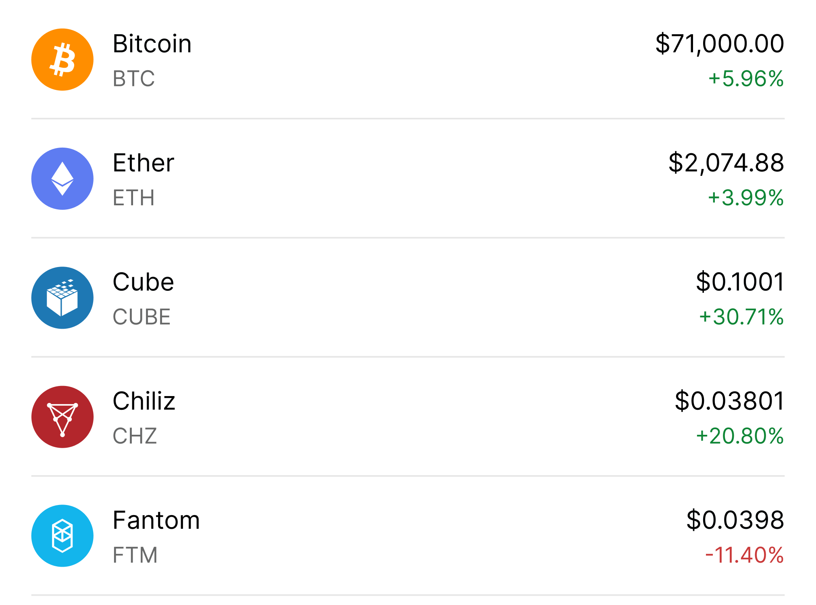Click Fantom's $0.0398 price
Viewport: 816px width, 605px height.
click(735, 520)
